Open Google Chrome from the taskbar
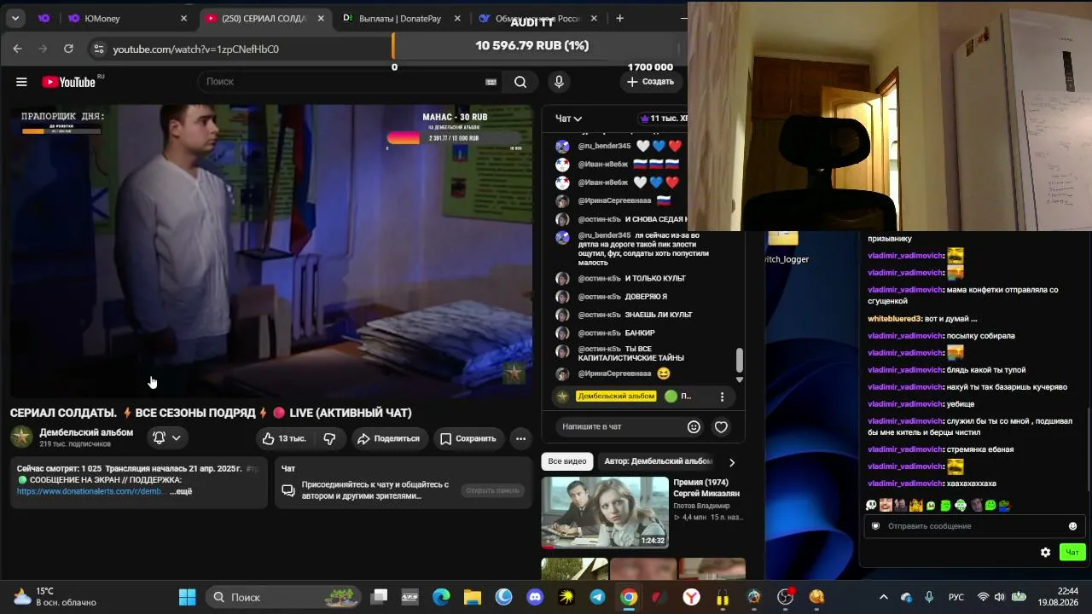Viewport: 1092px width, 614px height. click(x=629, y=597)
